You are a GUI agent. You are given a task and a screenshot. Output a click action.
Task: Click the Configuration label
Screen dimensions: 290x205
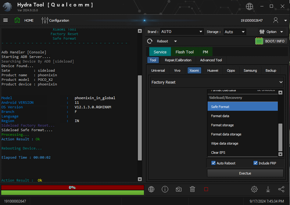coord(59,20)
